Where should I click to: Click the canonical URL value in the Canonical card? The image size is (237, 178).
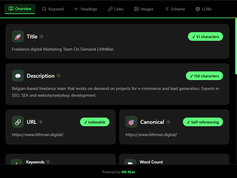[x=151, y=135]
